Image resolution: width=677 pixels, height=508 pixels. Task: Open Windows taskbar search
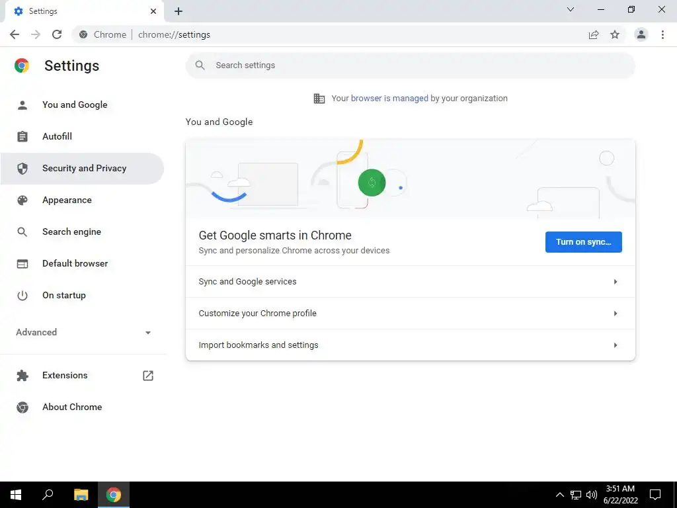point(48,495)
